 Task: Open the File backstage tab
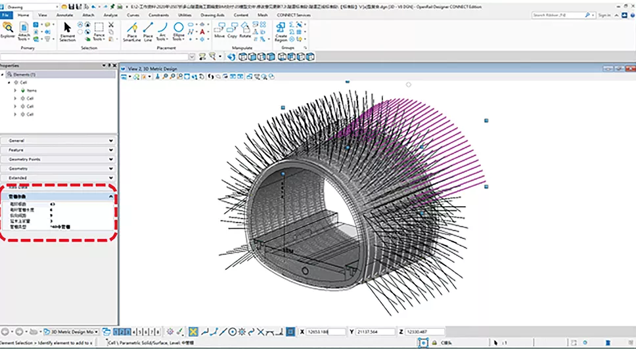(x=6, y=15)
